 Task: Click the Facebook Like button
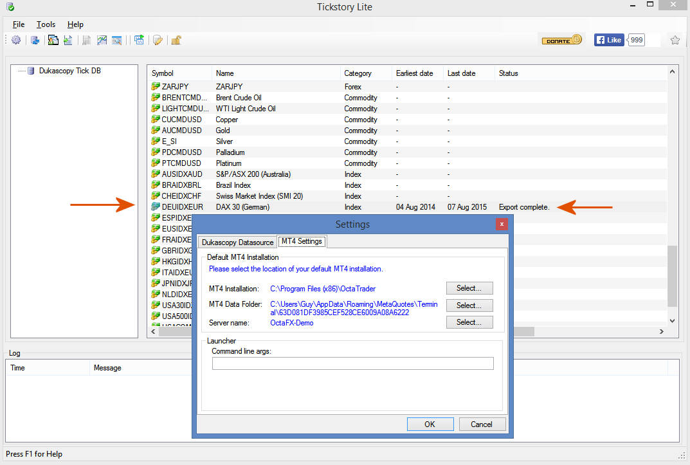click(609, 40)
